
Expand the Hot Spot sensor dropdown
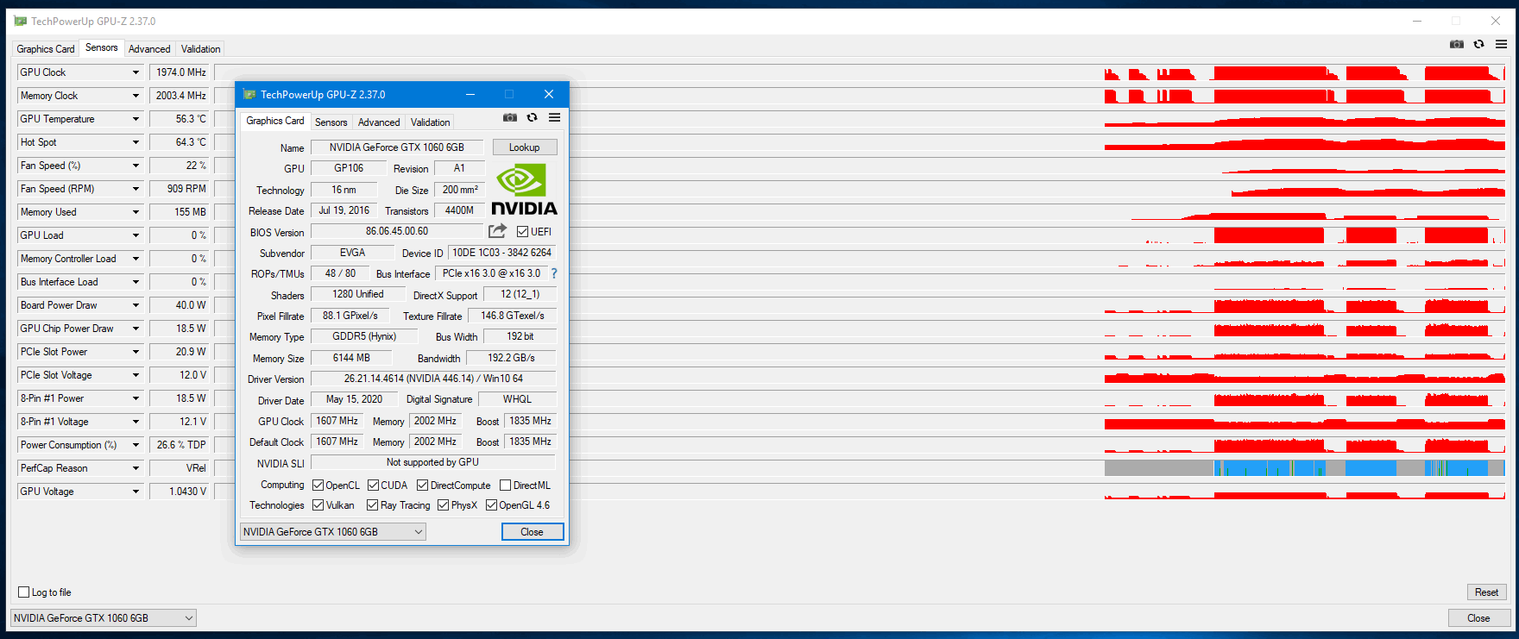pyautogui.click(x=136, y=142)
